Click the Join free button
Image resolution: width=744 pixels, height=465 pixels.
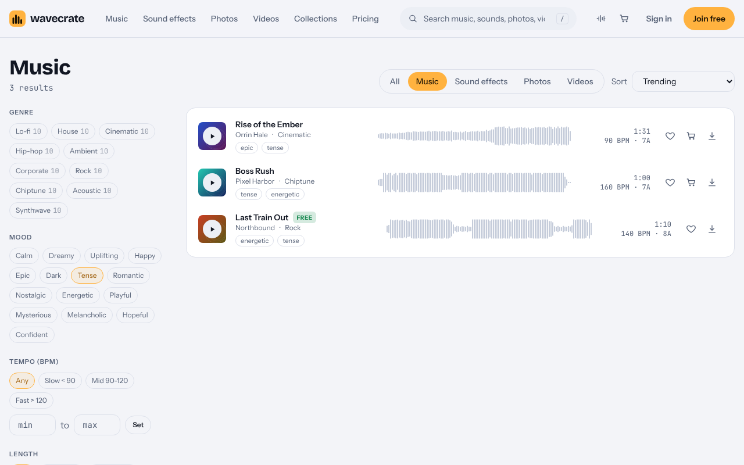click(709, 19)
